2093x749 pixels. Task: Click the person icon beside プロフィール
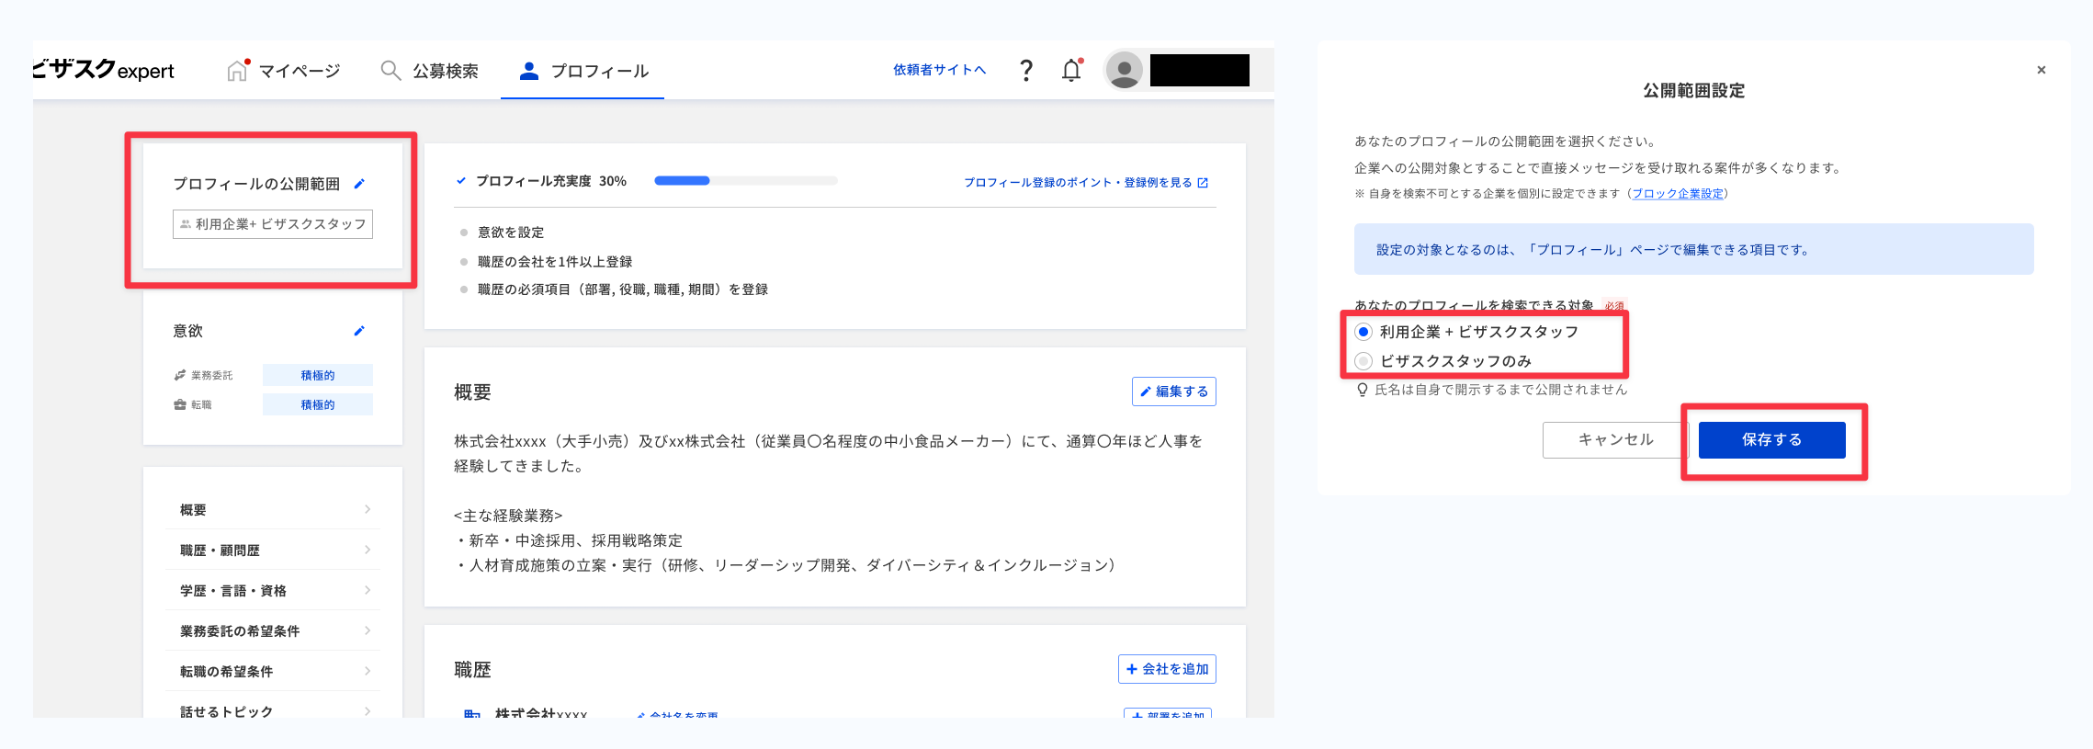[x=528, y=71]
